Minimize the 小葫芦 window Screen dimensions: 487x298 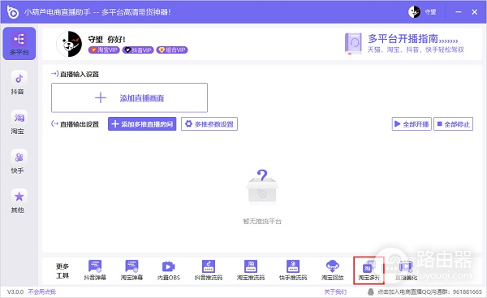point(459,12)
